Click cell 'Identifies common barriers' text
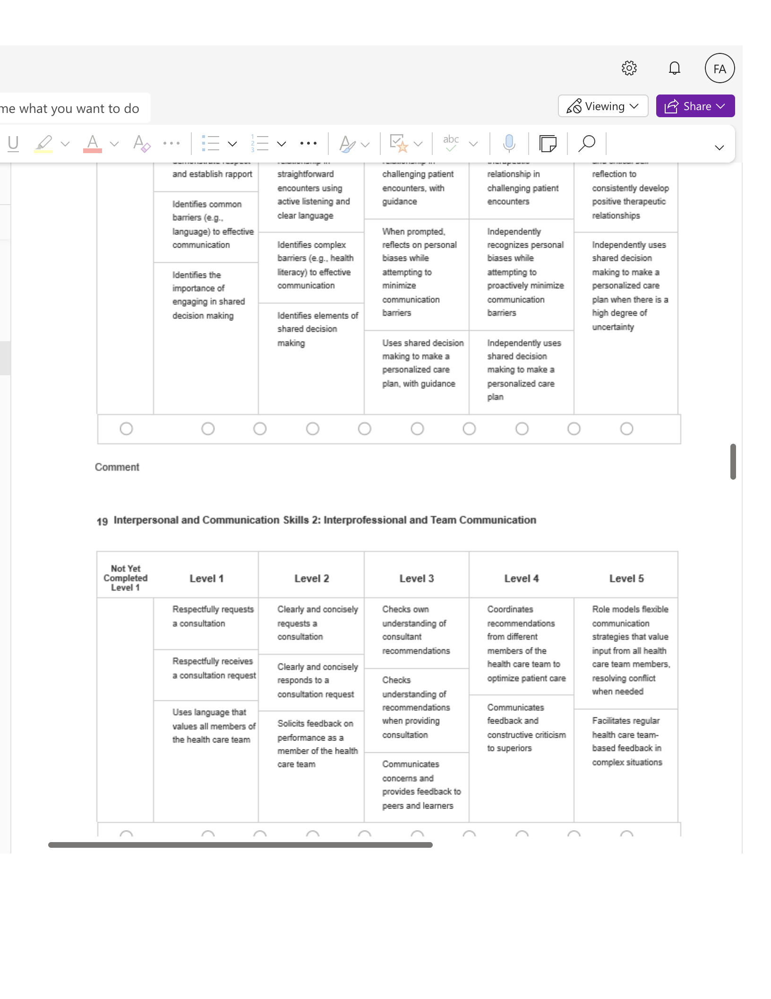This screenshot has width=771, height=999. click(213, 224)
